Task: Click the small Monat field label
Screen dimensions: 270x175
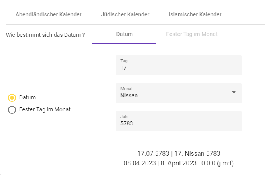Action: (126, 89)
